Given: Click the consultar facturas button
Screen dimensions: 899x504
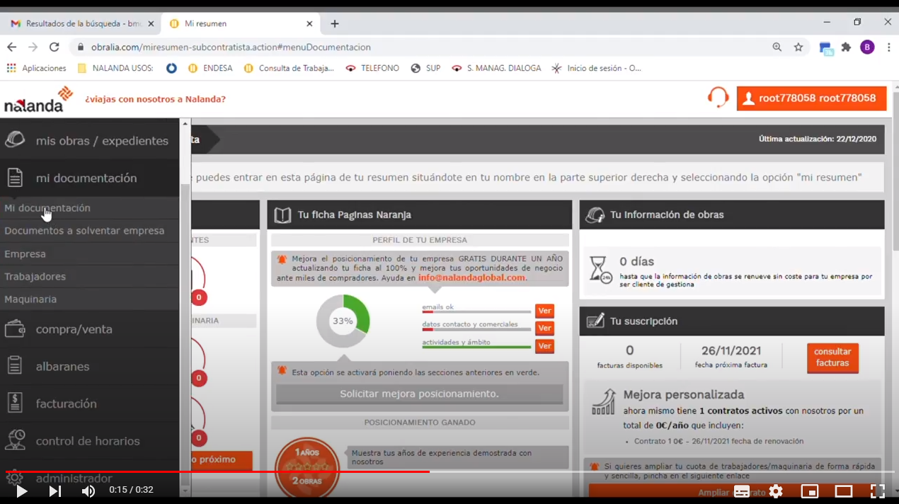Looking at the screenshot, I should 832,358.
